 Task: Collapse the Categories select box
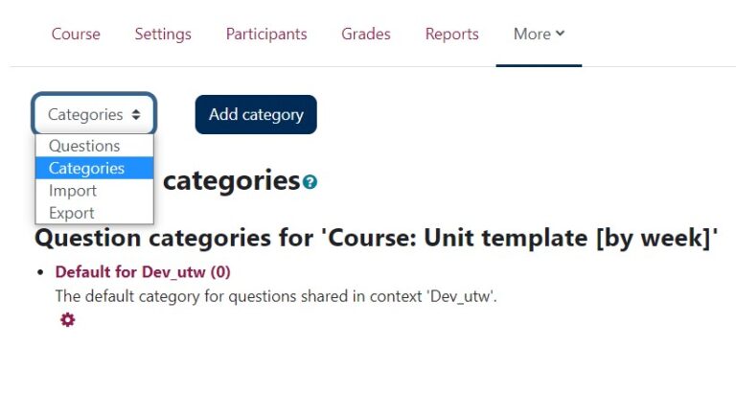[94, 114]
